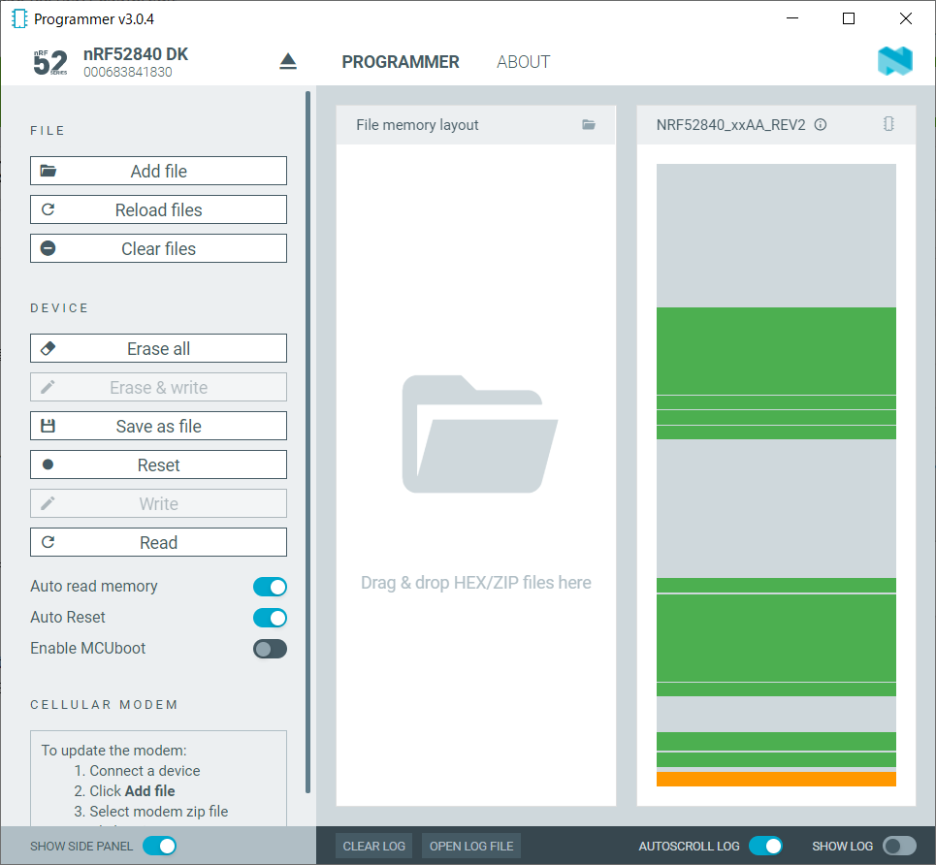Click Clear files button

[x=158, y=248]
